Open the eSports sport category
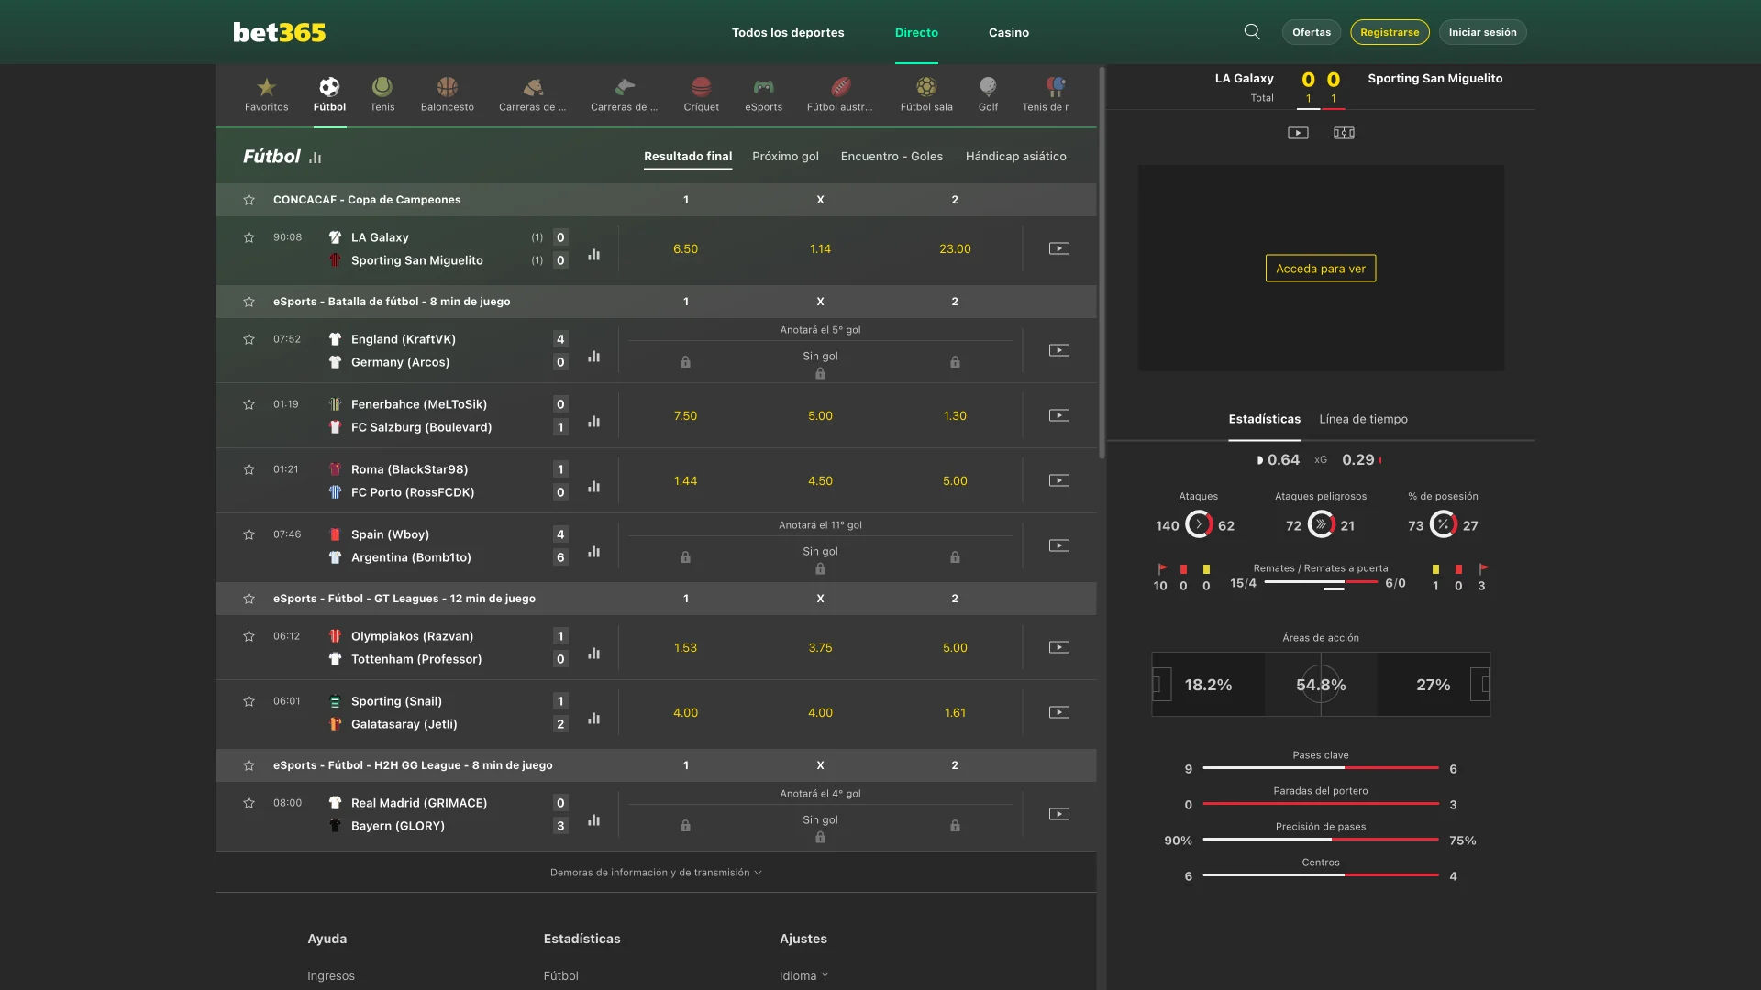Viewport: 1761px width, 990px height. (764, 93)
